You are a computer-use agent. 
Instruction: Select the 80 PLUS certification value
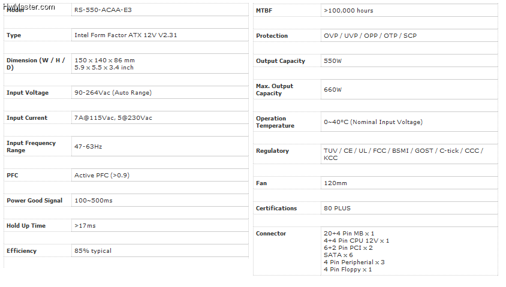pos(337,209)
